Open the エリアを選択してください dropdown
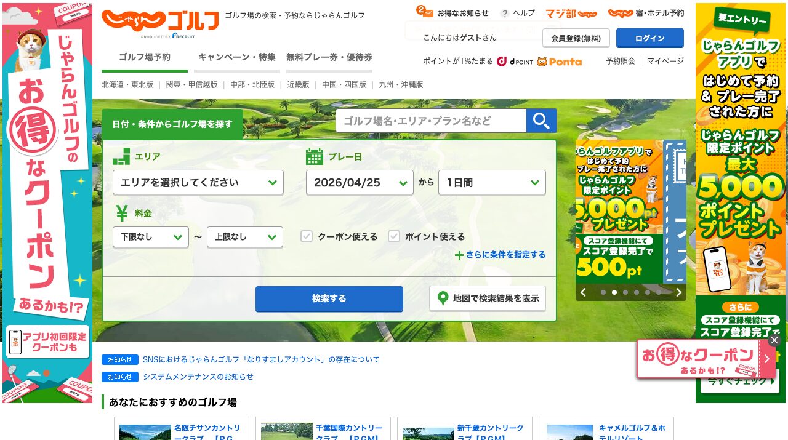Viewport: 788px width, 440px height. click(198, 182)
